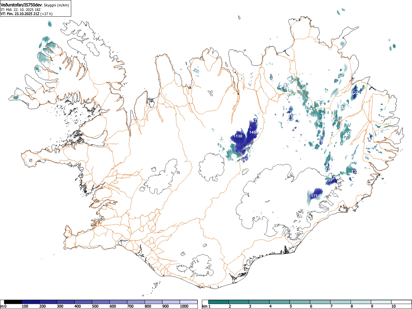The width and height of the screenshot is (412, 309).
Task: Click the '140' visibility value on map
Action: click(x=252, y=132)
